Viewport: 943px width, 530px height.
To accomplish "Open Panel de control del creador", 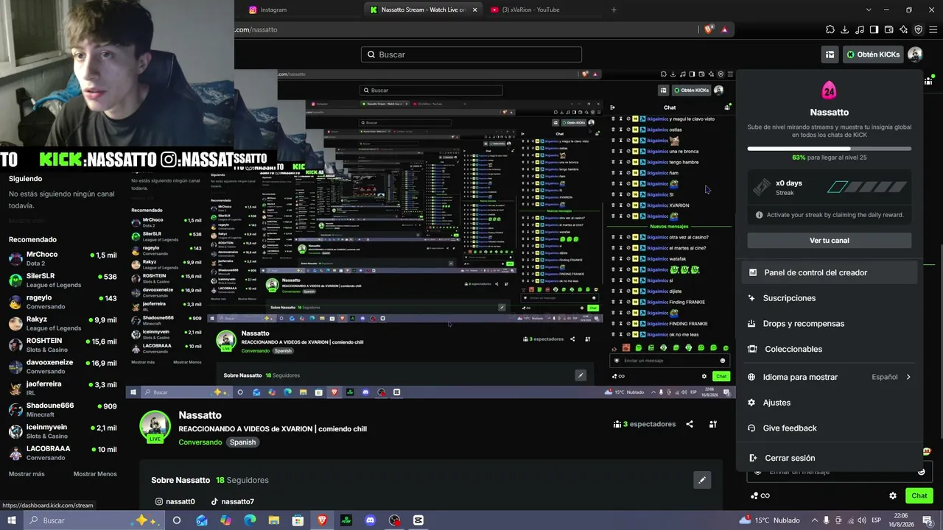I will tap(830, 272).
